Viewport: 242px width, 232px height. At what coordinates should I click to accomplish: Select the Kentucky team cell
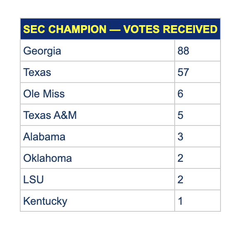click(x=97, y=201)
